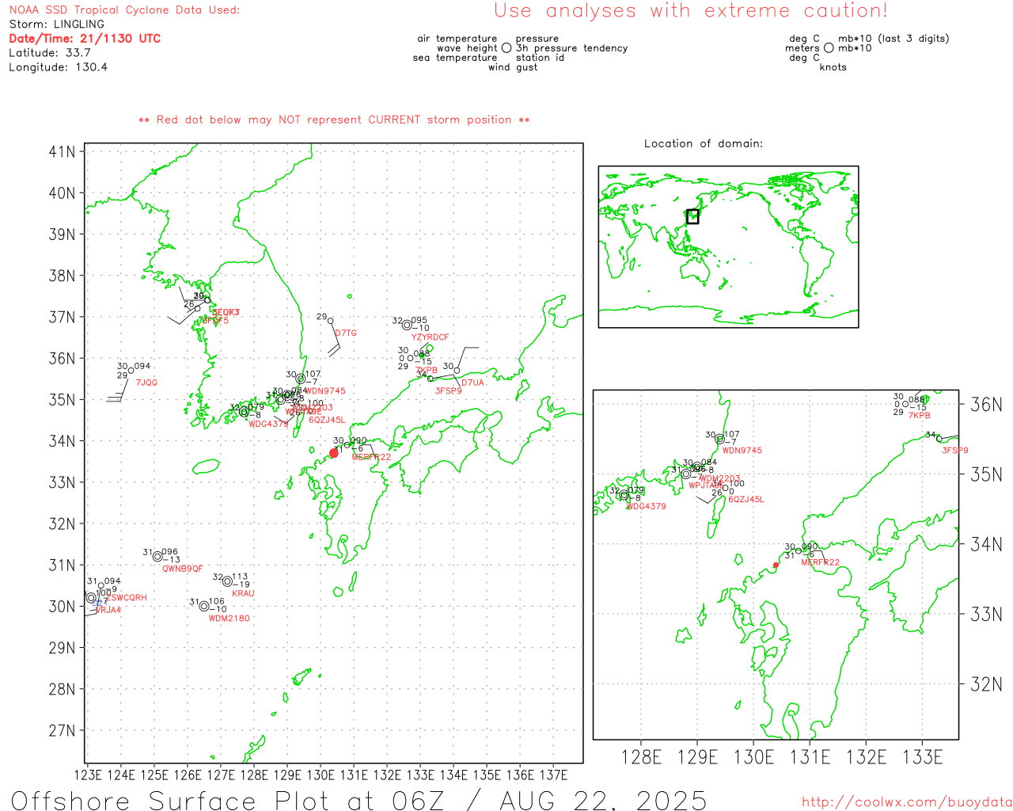
Task: Select the black domain box on world map
Action: [692, 216]
